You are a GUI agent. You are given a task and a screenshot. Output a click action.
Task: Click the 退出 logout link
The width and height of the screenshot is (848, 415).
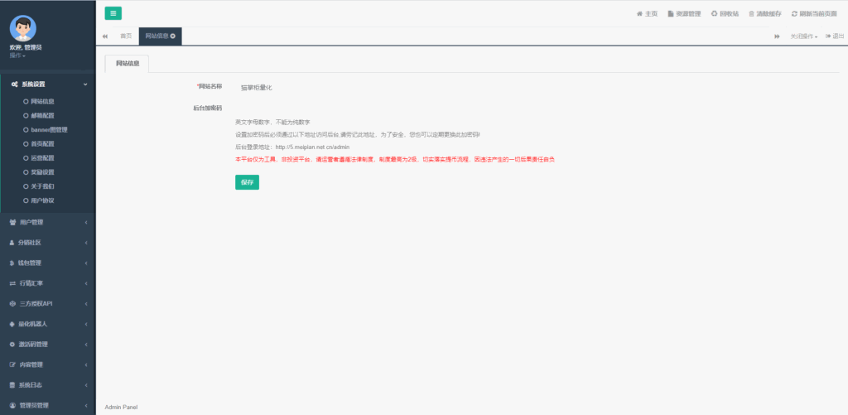(834, 36)
